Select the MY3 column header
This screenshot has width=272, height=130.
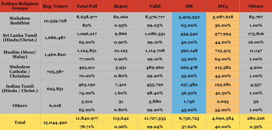coord(223,6)
